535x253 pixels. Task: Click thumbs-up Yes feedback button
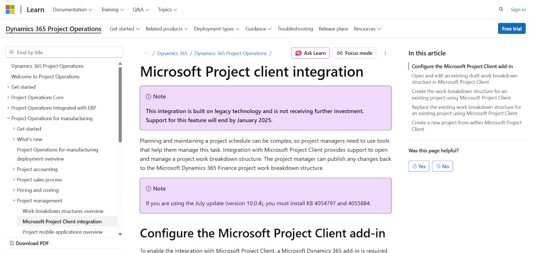tap(419, 166)
